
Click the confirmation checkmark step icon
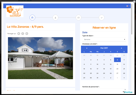point(101,18)
